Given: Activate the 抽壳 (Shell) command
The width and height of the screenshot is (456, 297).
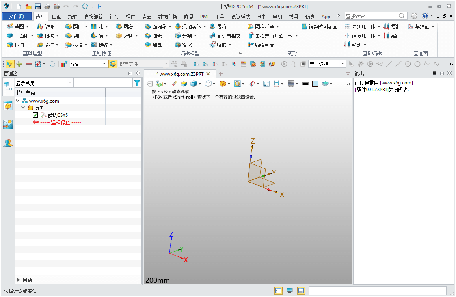Looking at the screenshot, I should (x=154, y=35).
